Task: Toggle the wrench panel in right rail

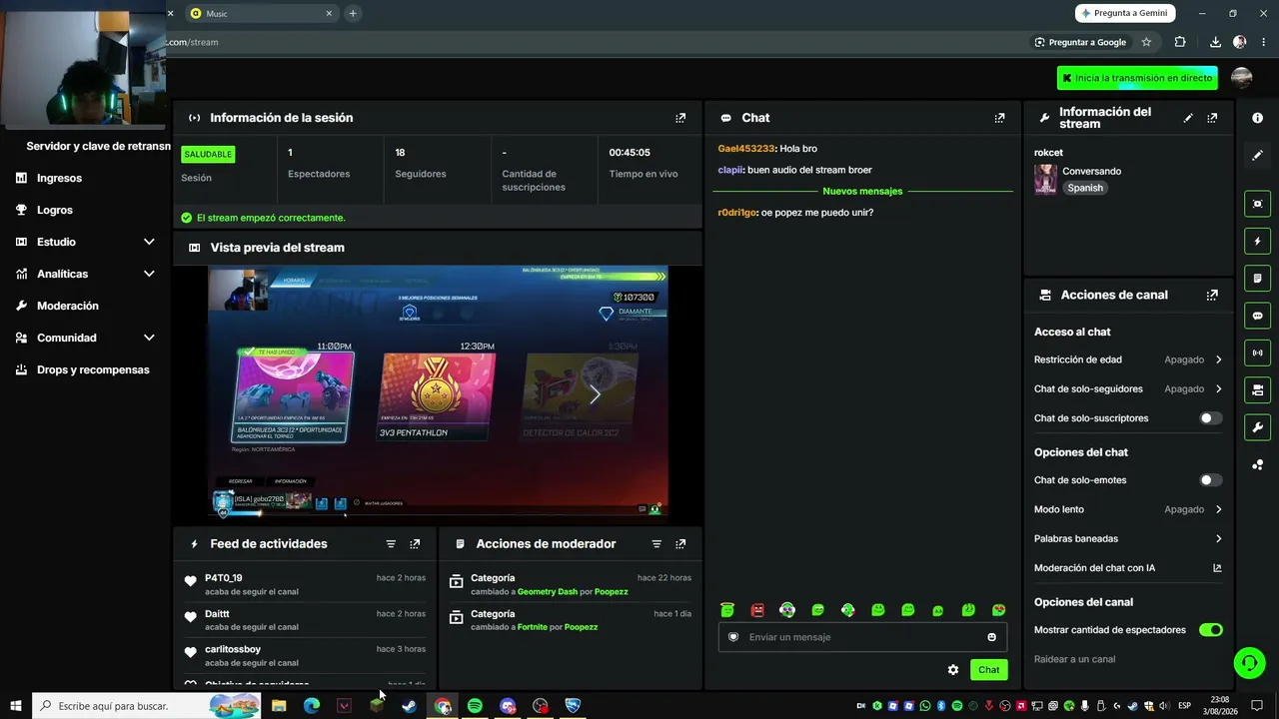Action: 1257,427
